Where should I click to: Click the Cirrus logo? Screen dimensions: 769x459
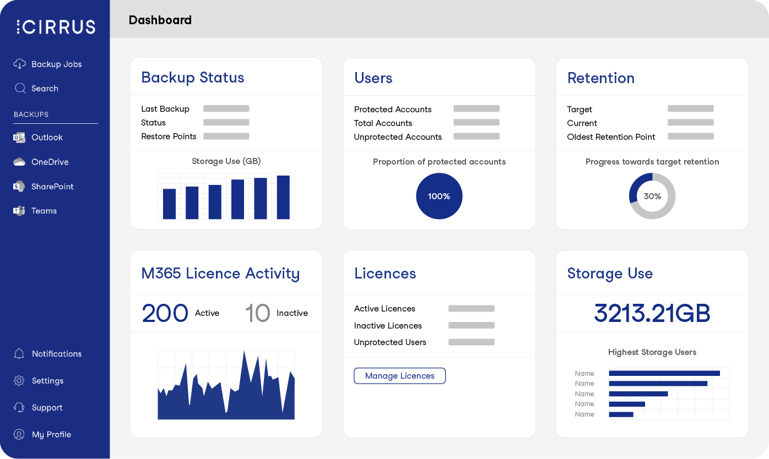click(x=56, y=27)
